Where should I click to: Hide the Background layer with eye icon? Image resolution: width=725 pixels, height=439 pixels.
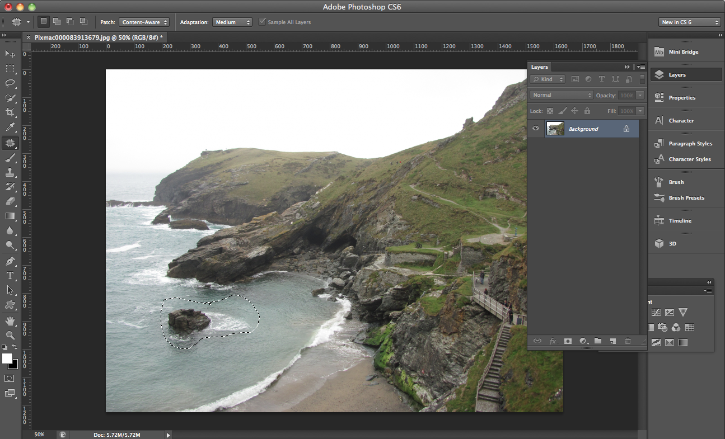(536, 129)
